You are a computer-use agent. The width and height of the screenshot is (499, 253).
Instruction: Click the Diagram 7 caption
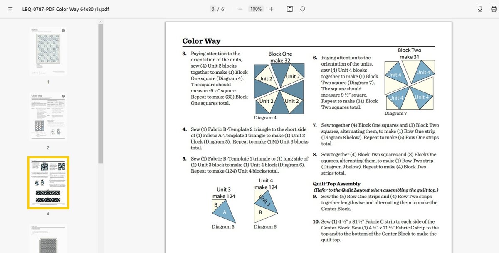coord(395,113)
